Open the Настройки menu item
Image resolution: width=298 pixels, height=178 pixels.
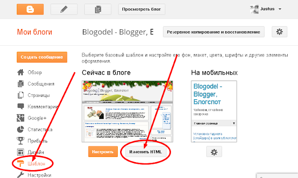(x=39, y=175)
